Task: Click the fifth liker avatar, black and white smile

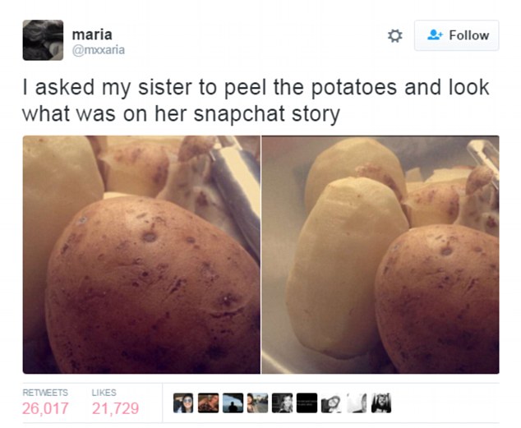Action: coord(282,403)
